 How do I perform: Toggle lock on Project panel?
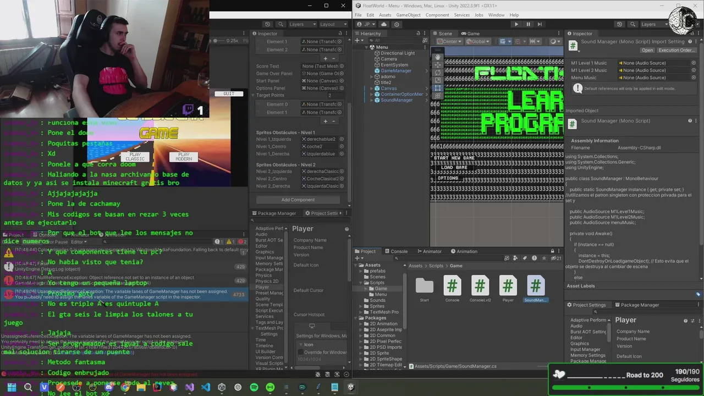point(552,251)
